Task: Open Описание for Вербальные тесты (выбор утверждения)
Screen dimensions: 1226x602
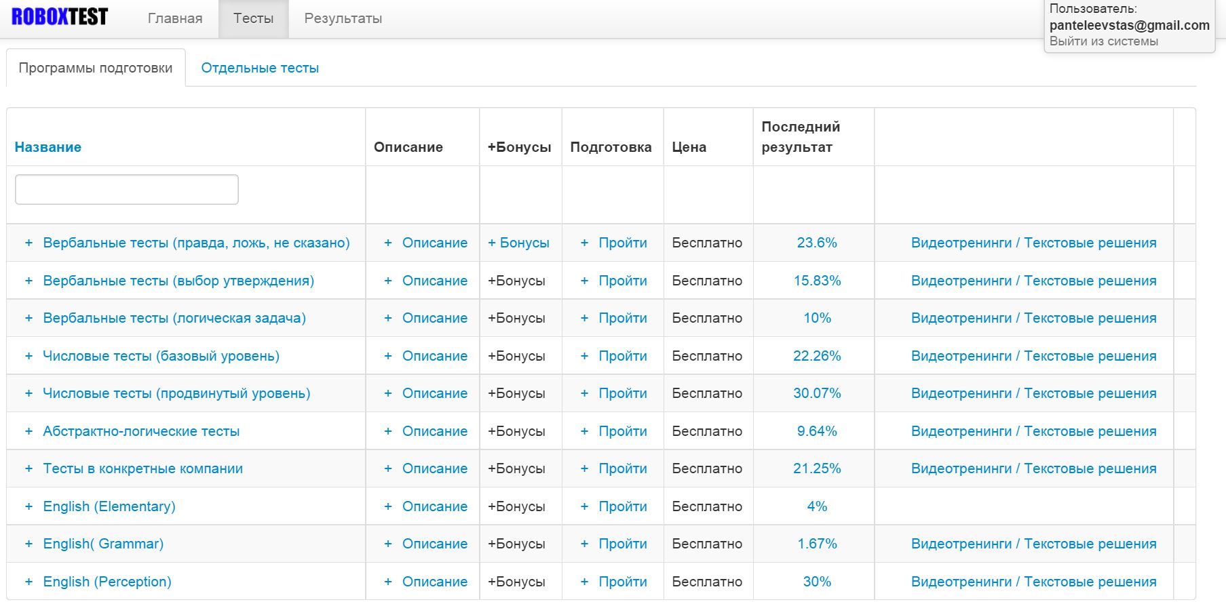Action: [x=434, y=281]
